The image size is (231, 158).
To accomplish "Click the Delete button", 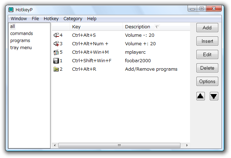I will [207, 68].
